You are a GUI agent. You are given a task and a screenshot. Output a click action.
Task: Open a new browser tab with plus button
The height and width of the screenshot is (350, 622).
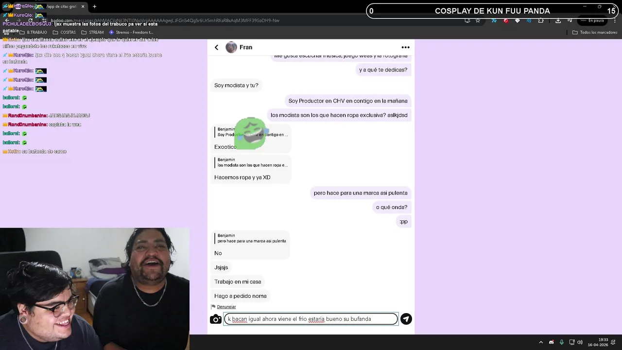94,6
